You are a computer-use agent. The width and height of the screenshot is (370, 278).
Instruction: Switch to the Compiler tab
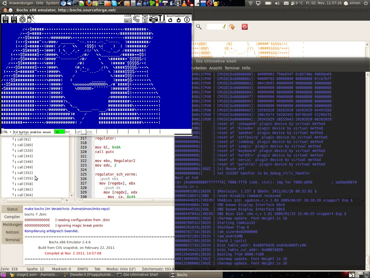click(x=12, y=217)
